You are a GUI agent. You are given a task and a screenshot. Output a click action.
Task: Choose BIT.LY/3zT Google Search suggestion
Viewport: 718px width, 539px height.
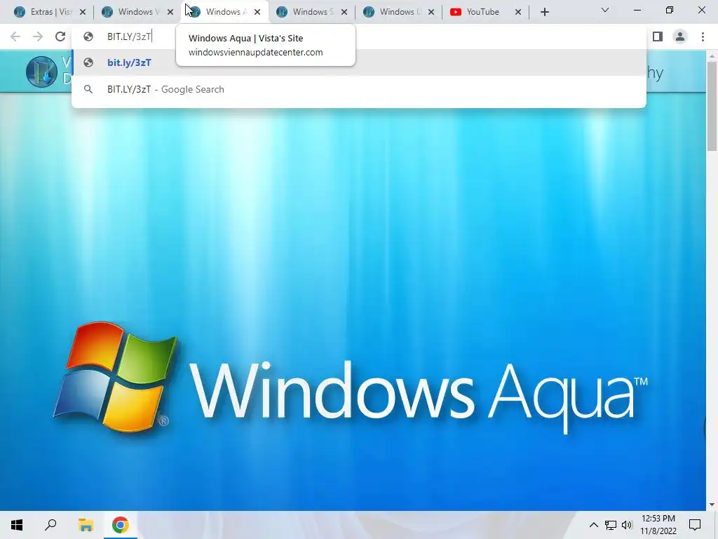358,89
